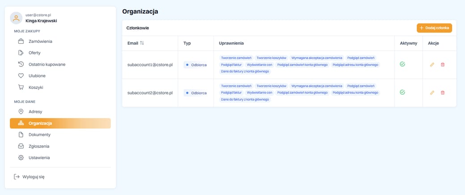Click Wyświetlanie cen tag in subaccount1 row
465x195 pixels.
tap(259, 65)
